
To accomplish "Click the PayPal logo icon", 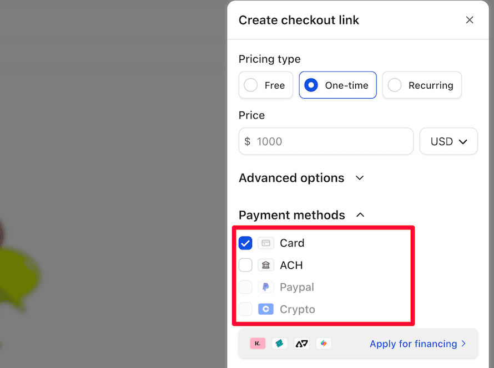I will pos(266,287).
